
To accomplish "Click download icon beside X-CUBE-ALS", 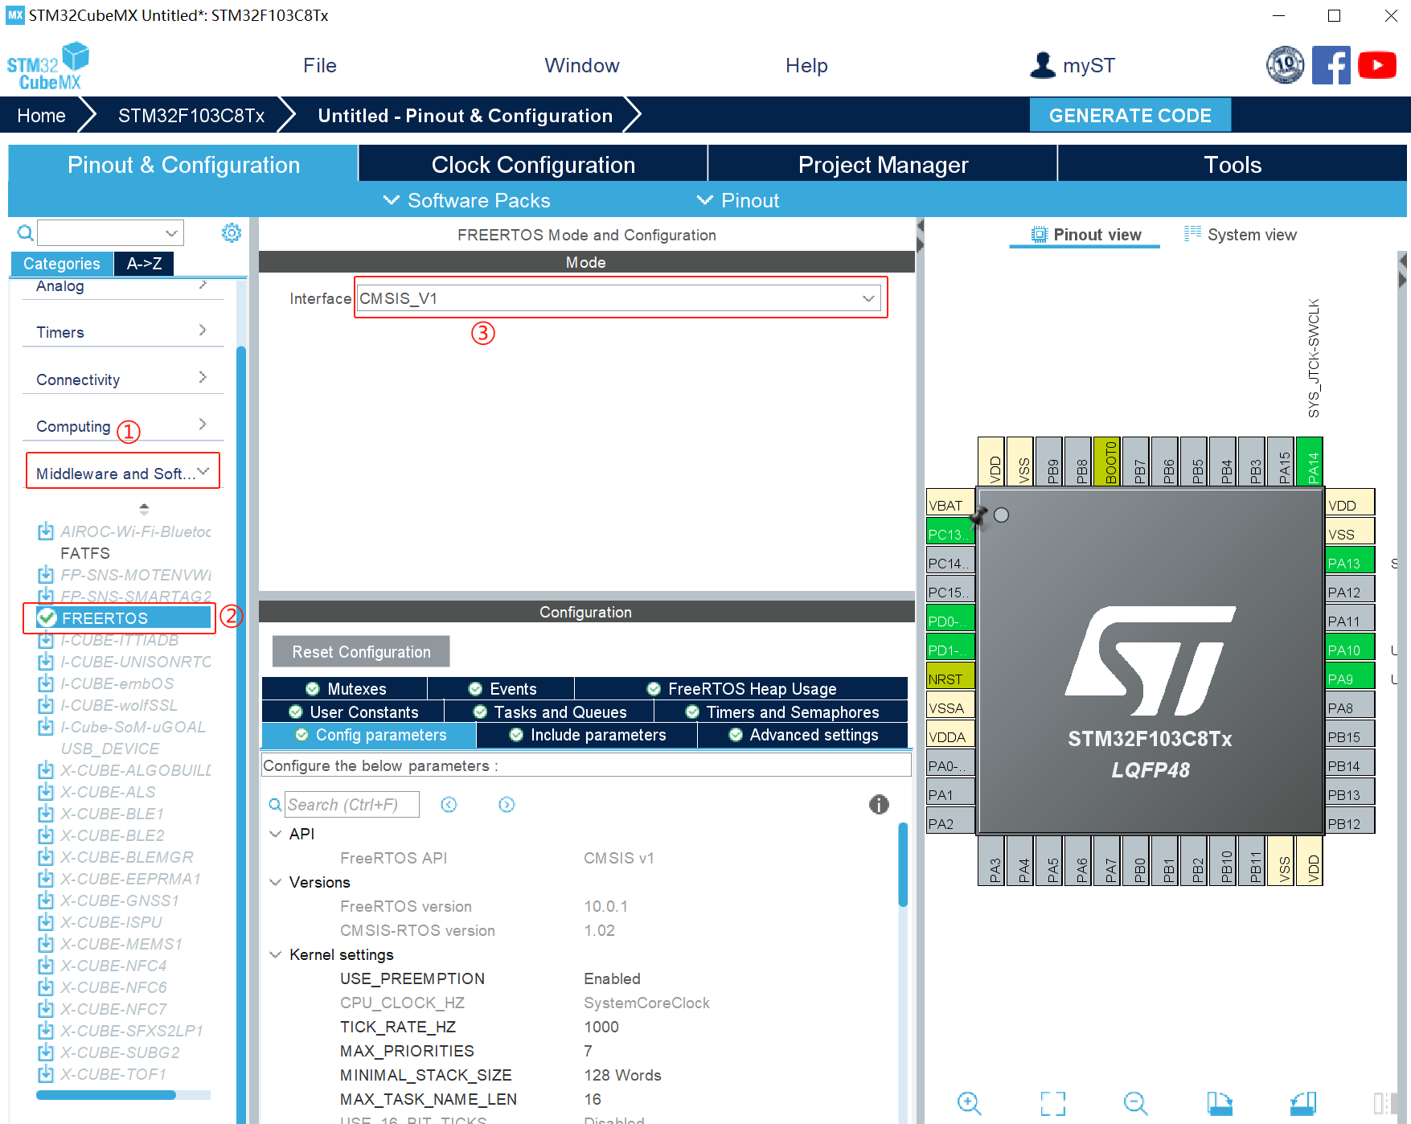I will tap(47, 792).
